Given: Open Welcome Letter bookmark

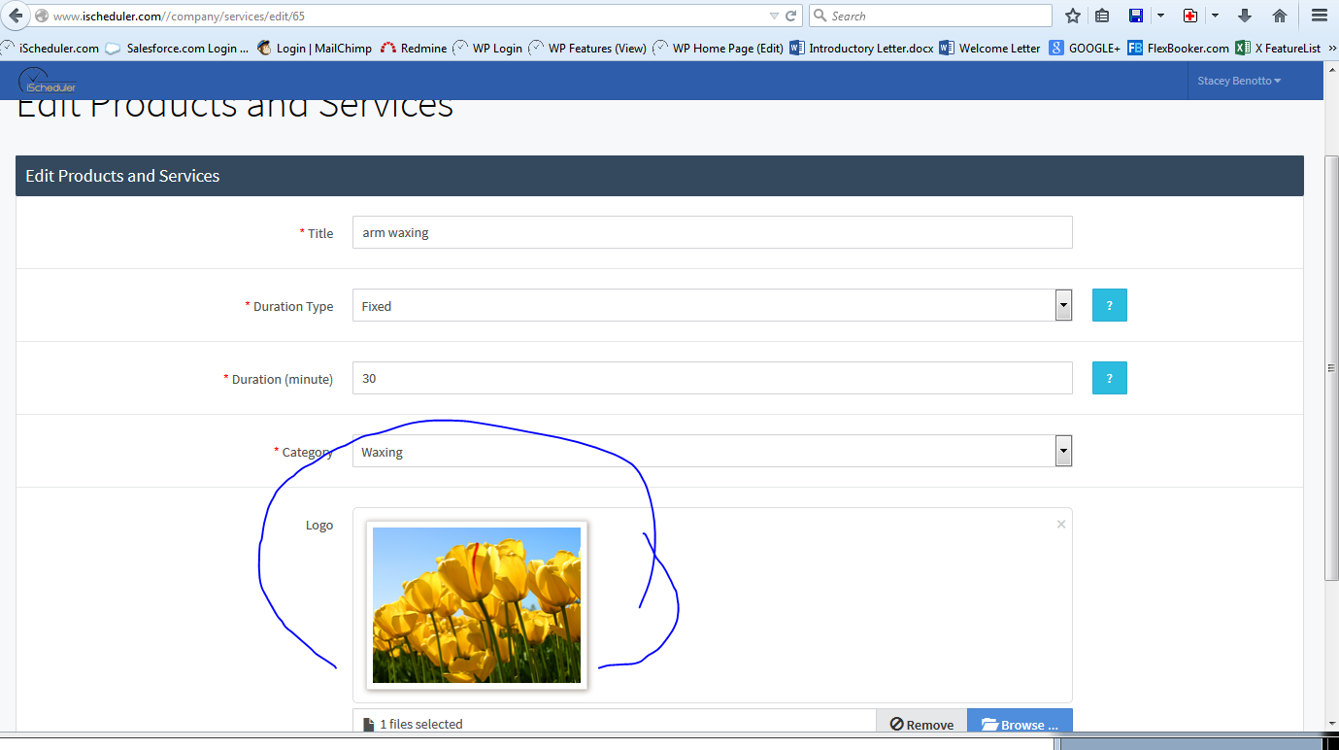Looking at the screenshot, I should (x=989, y=48).
